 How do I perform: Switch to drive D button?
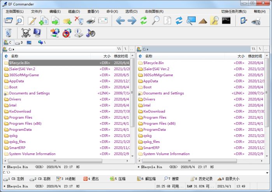click(x=19, y=43)
